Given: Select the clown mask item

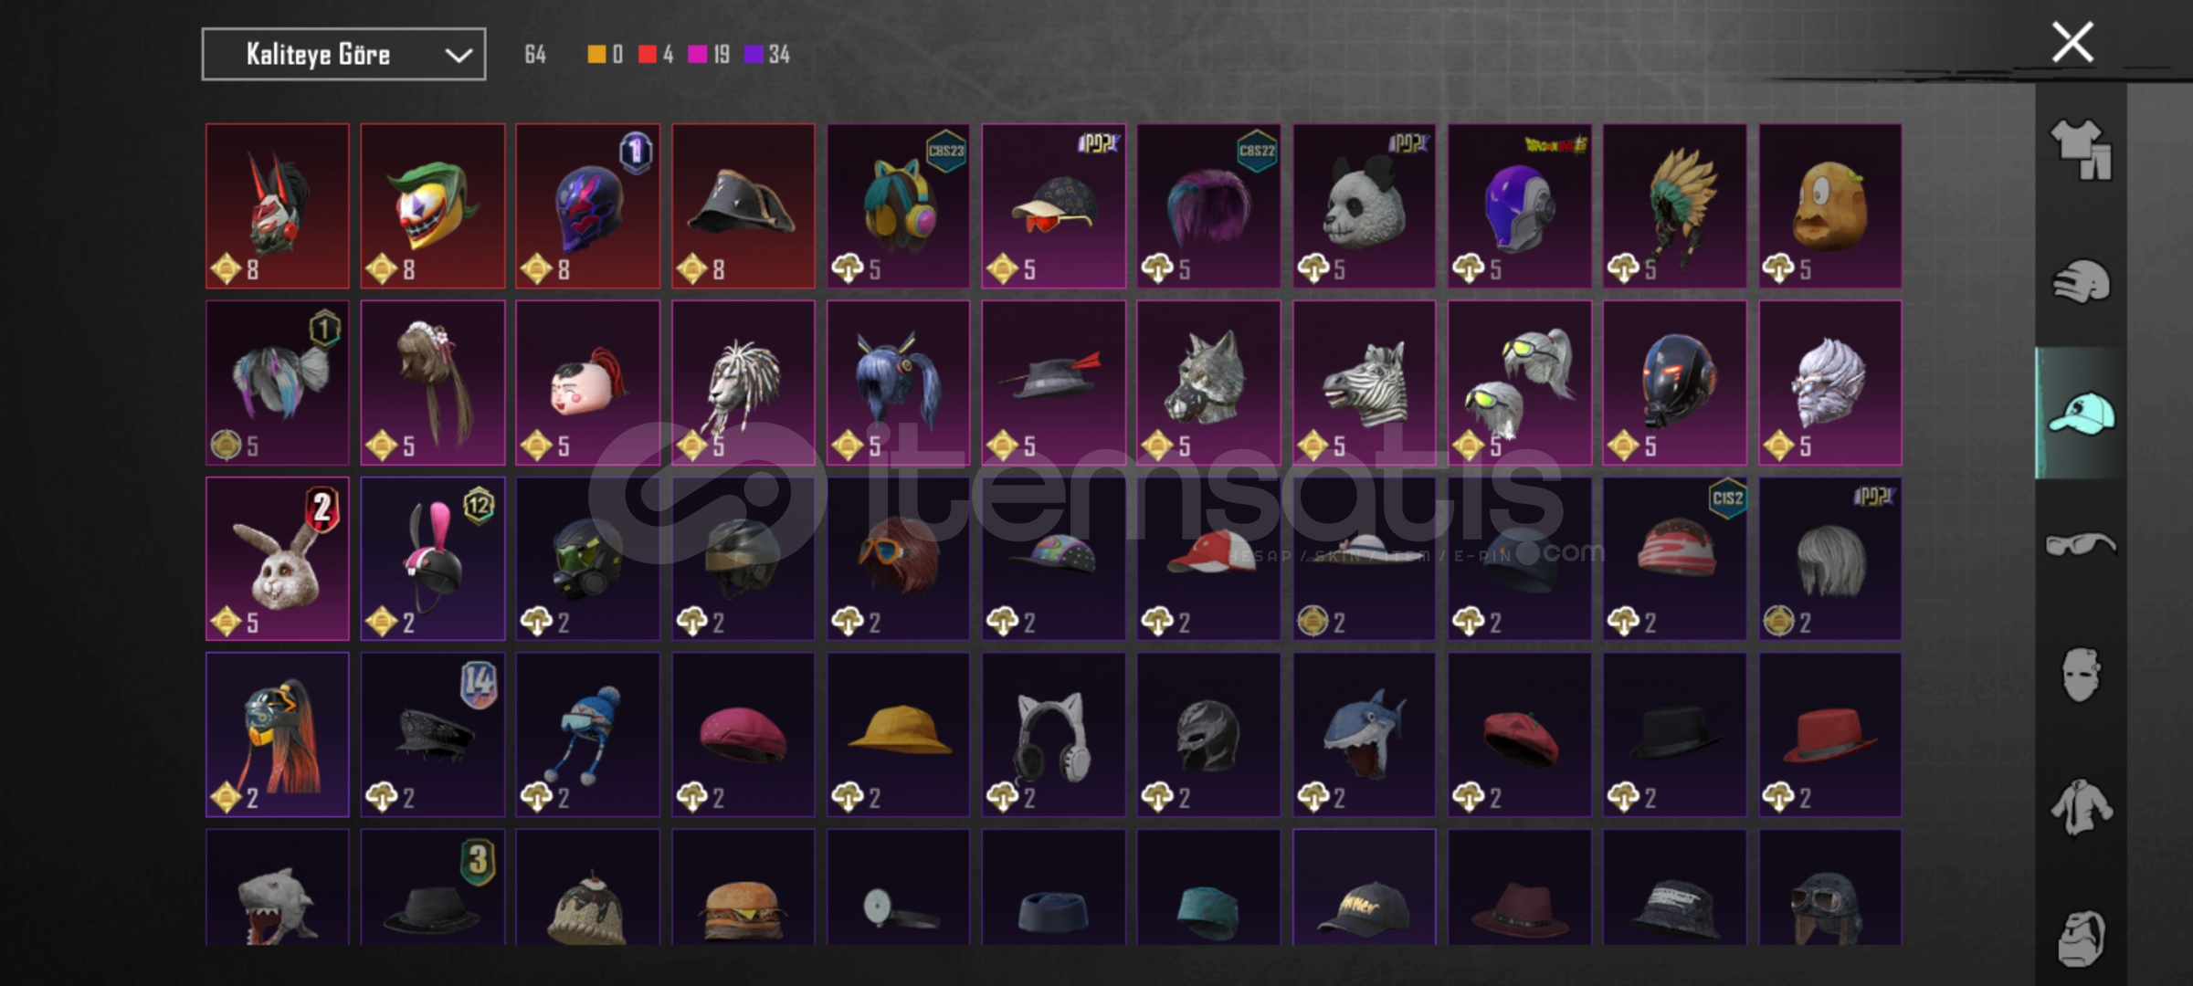Looking at the screenshot, I should tap(432, 206).
